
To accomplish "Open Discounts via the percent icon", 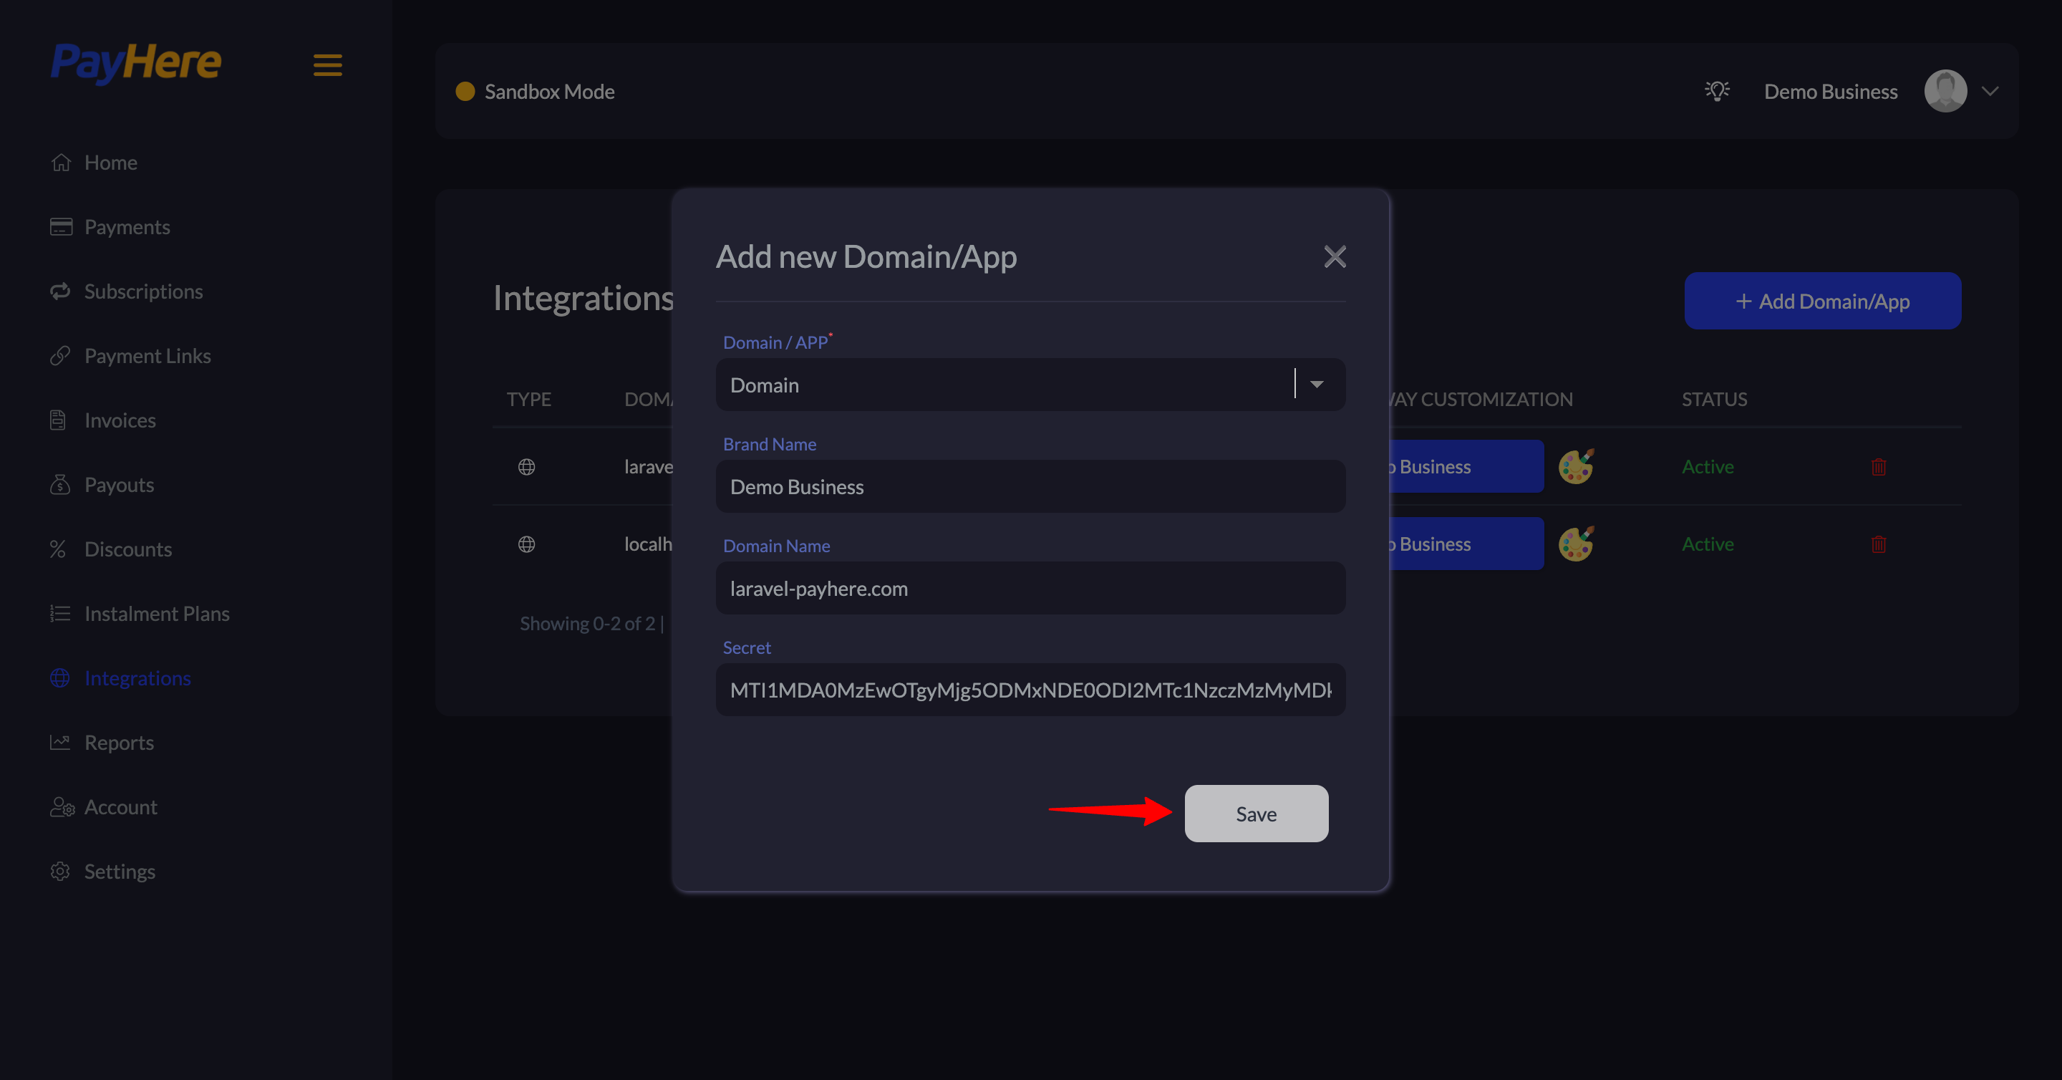I will 59,549.
